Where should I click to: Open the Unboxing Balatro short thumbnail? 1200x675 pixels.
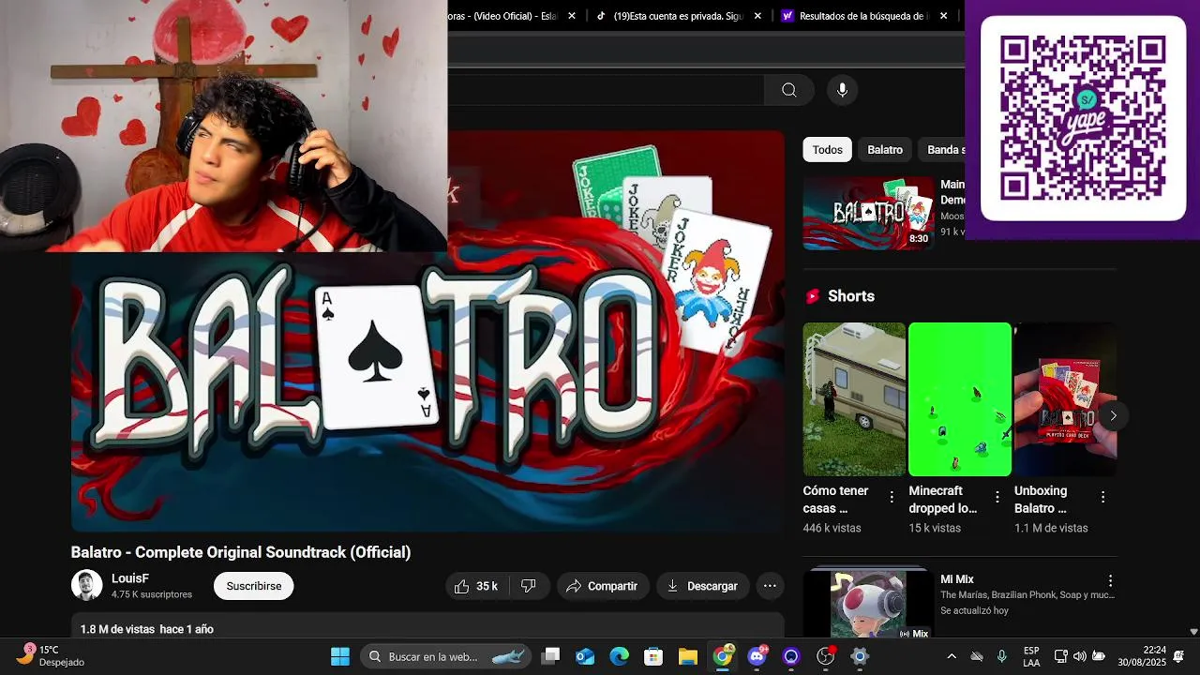pos(1065,399)
